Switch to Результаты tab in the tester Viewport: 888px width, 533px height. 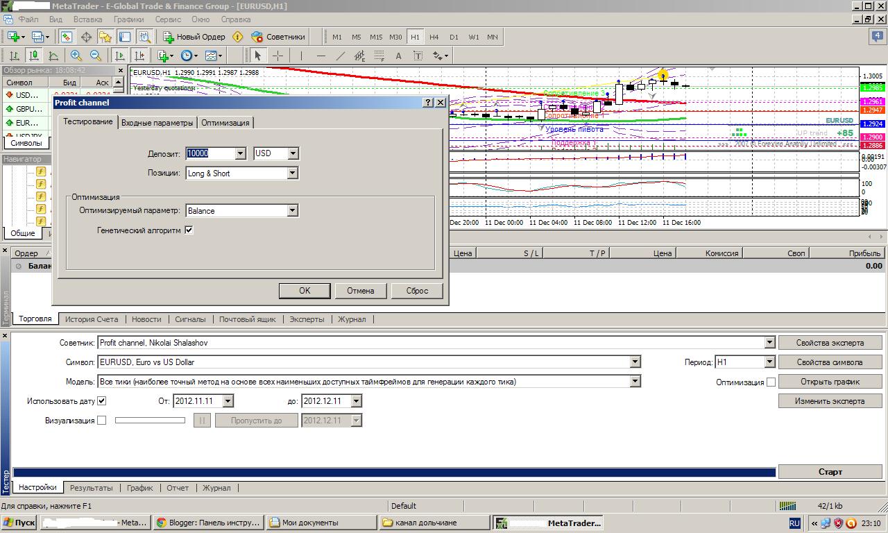pos(91,488)
